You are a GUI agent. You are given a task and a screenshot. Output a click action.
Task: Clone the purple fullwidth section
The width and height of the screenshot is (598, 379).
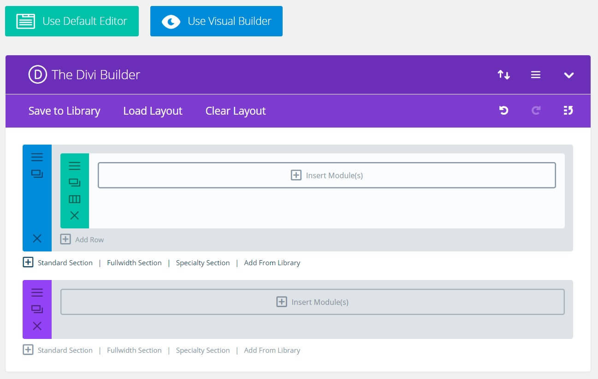point(37,309)
